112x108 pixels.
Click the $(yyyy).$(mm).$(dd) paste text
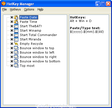87,32
